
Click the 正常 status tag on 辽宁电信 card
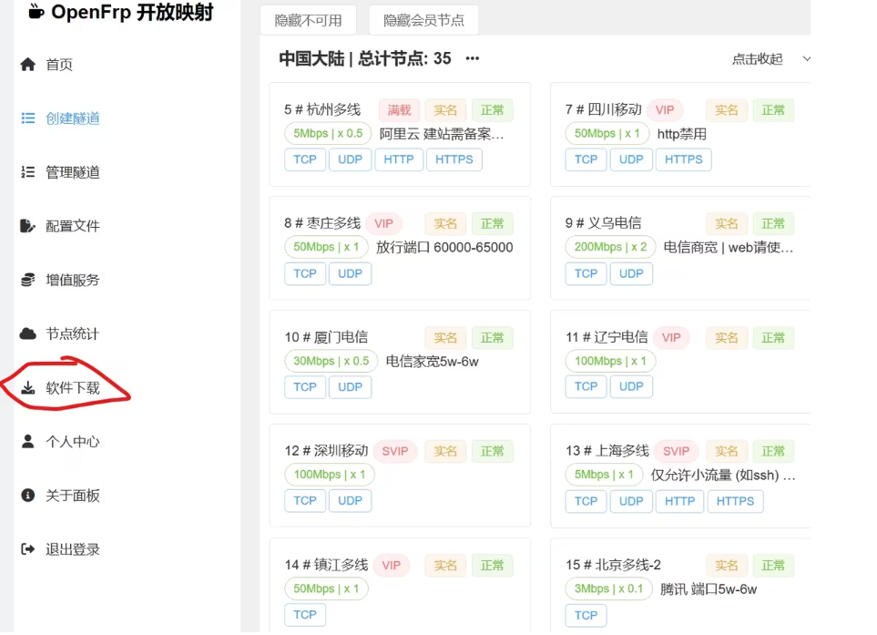click(x=773, y=338)
